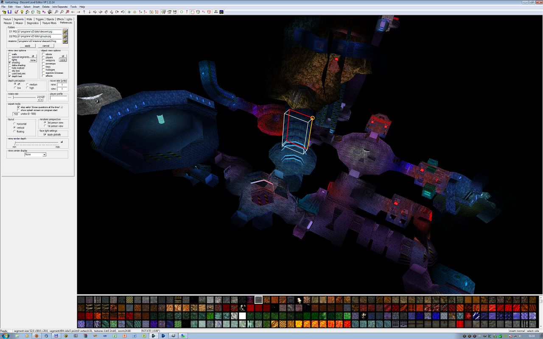Browse for the D1 PIG file
This screenshot has width=543, height=339.
point(65,31)
